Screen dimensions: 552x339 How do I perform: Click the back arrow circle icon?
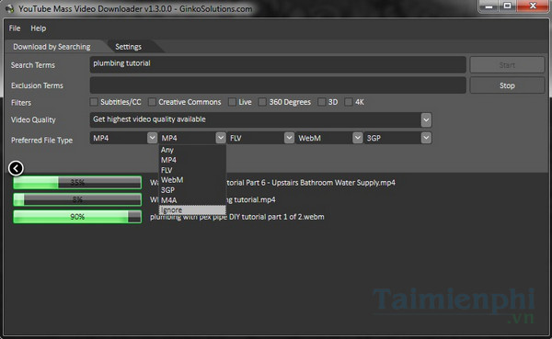click(16, 168)
